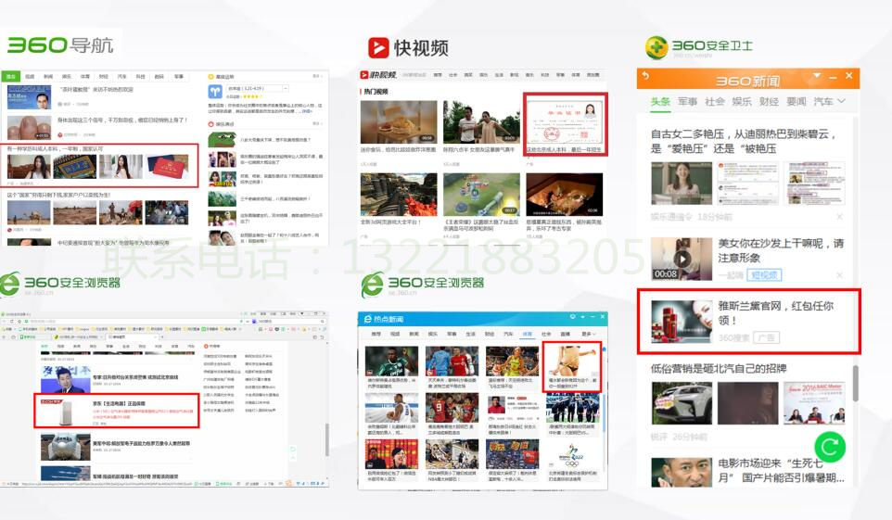Open headline 自古女二多艳压 in 360新闻
The image size is (892, 520).
tap(743, 141)
